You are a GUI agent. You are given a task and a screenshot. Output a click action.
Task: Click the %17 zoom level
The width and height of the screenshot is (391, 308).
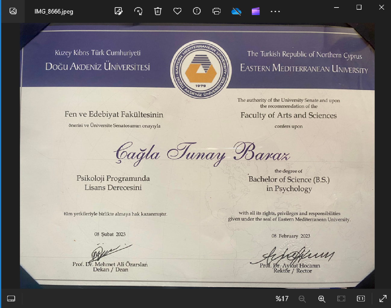click(x=282, y=298)
